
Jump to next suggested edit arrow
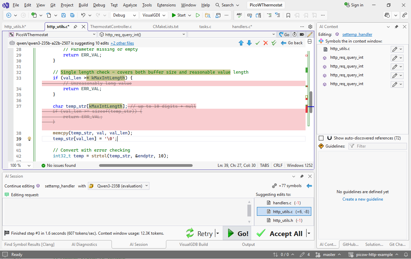(x=249, y=43)
